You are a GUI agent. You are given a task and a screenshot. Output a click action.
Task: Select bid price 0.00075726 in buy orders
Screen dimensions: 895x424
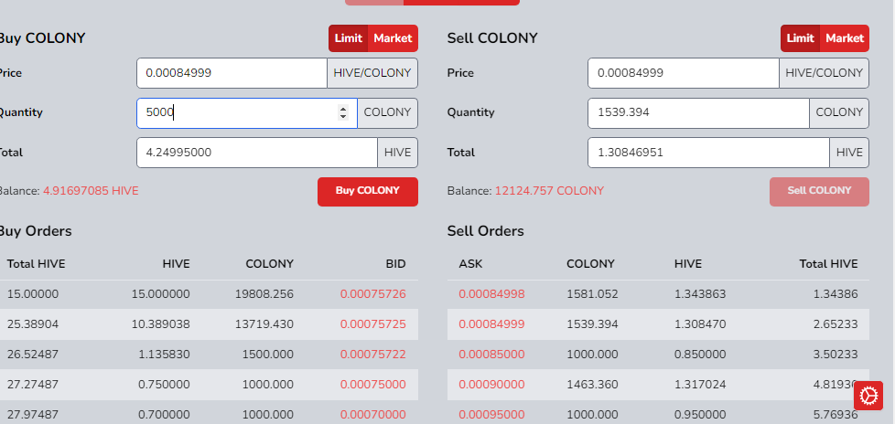(372, 294)
